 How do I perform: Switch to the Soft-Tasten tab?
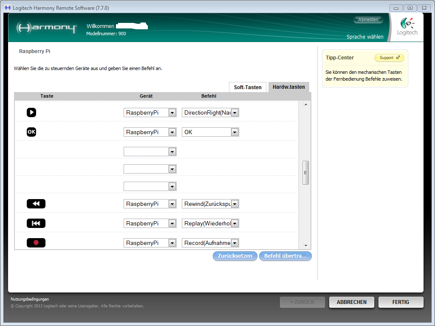coord(248,87)
